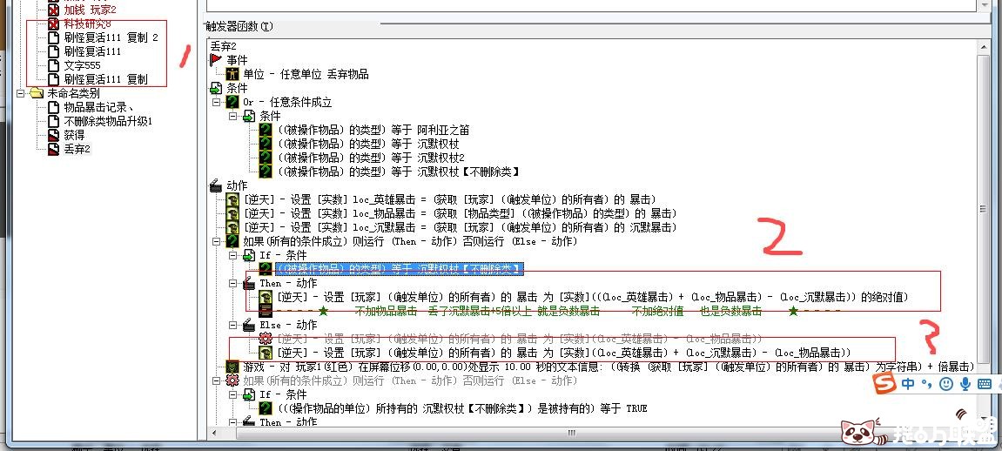The height and width of the screenshot is (451, 1002).
Task: Select event 单位 - 任意单位 丢弃物品
Action: pyautogui.click(x=306, y=74)
